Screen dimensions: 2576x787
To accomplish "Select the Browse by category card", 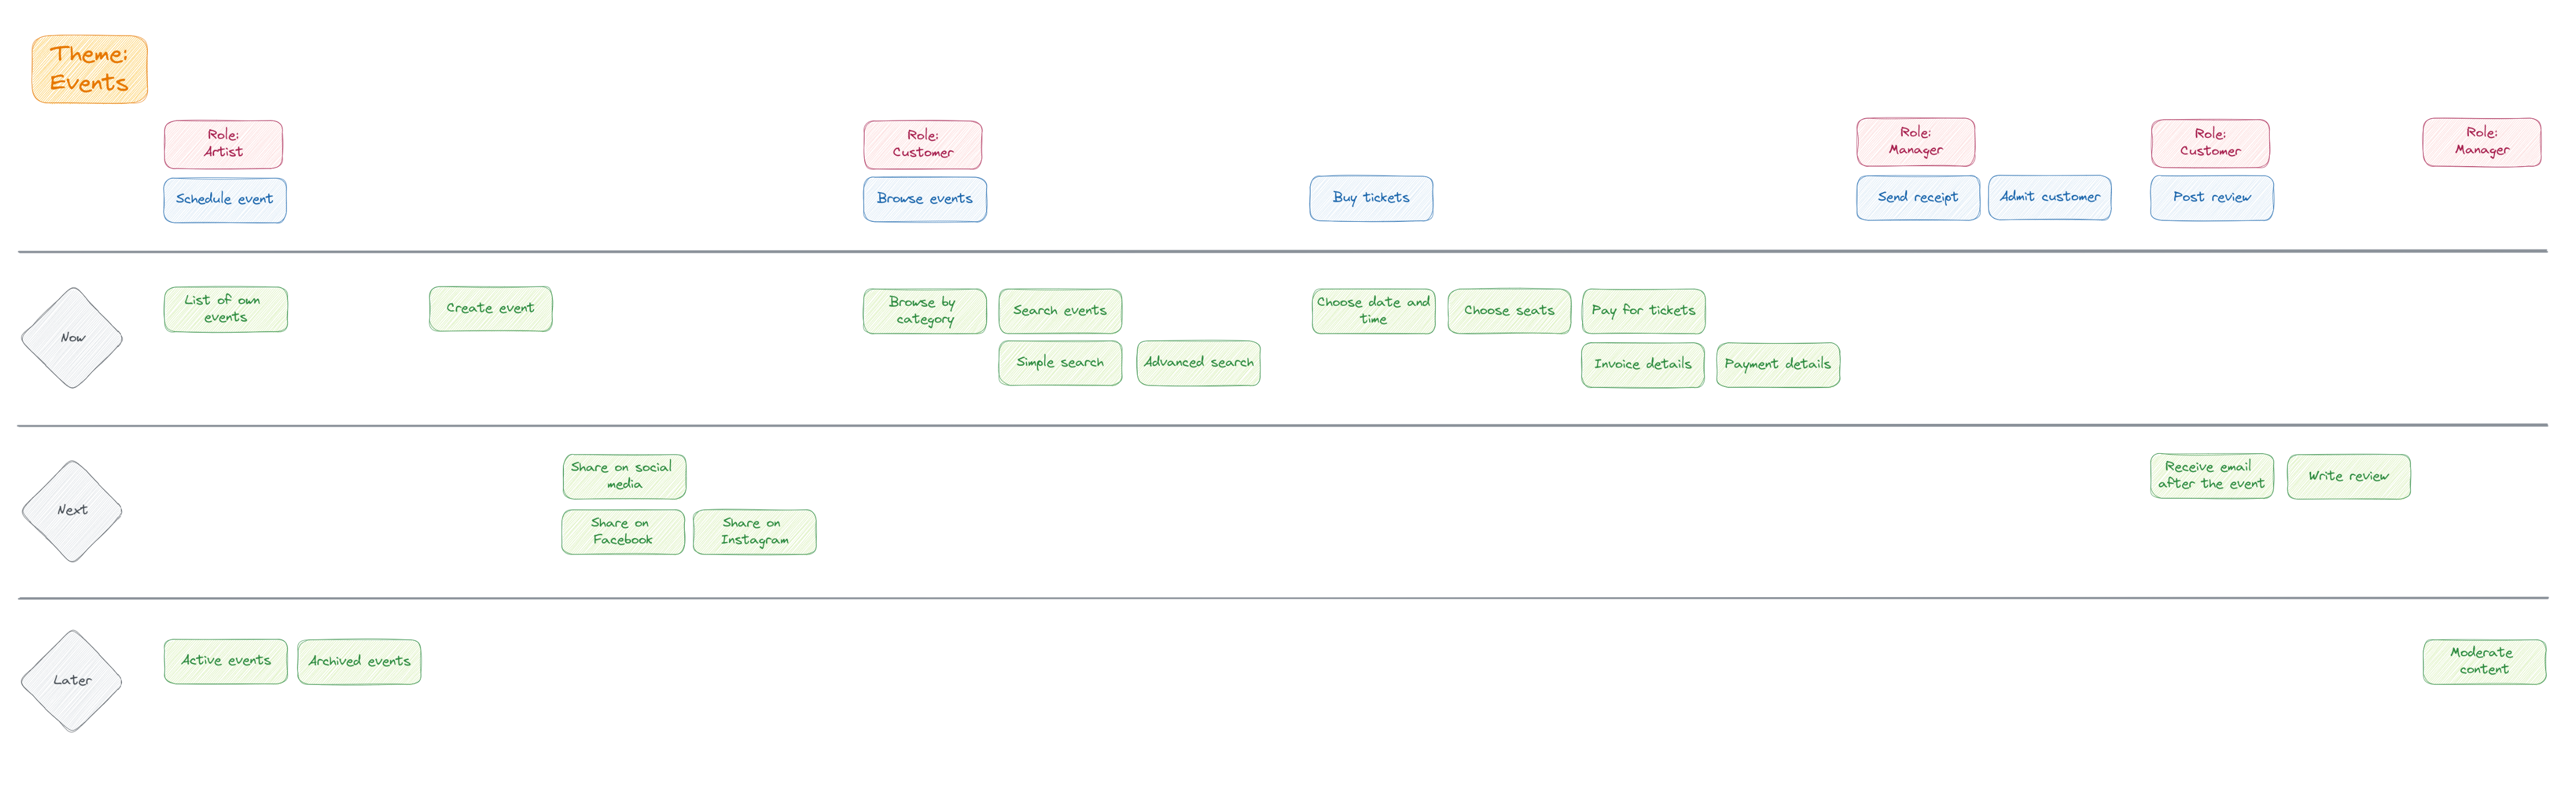I will point(924,311).
